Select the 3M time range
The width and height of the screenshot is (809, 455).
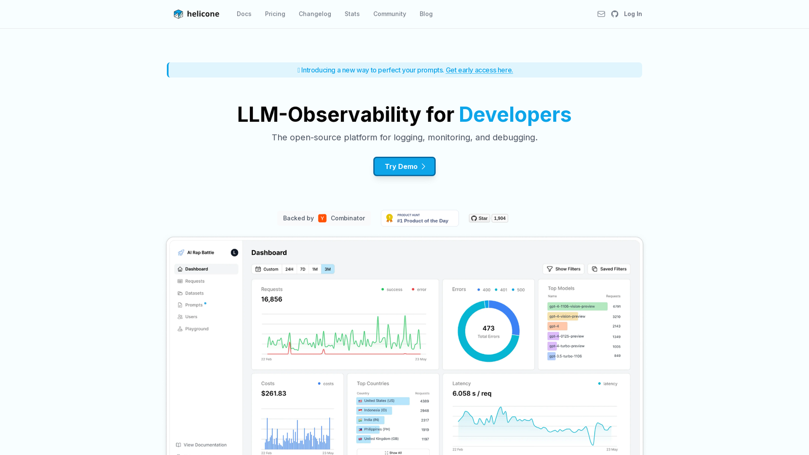[x=328, y=269]
